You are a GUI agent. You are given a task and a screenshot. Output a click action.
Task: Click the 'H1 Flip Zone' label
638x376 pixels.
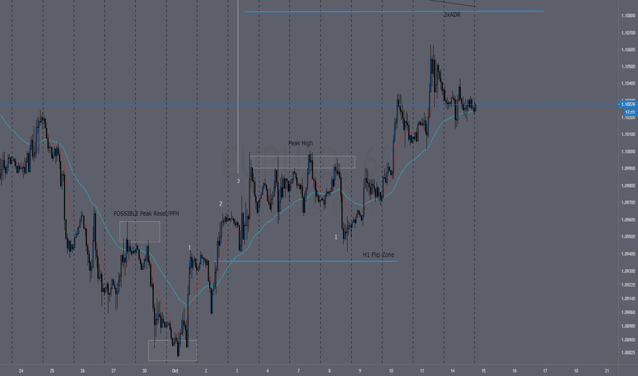click(379, 255)
